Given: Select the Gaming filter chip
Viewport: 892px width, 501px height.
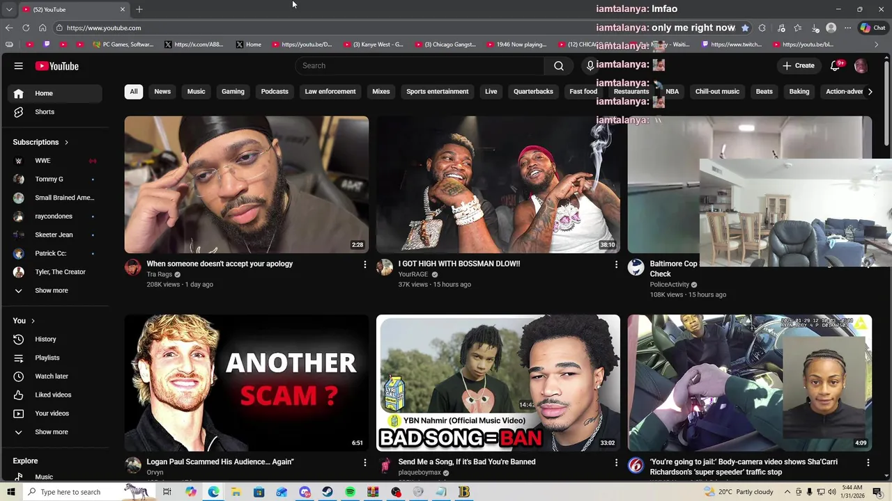Looking at the screenshot, I should click(x=233, y=91).
